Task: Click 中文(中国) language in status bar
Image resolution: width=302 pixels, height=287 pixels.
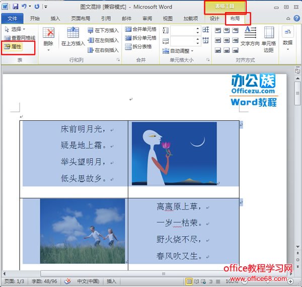Action: point(88,281)
